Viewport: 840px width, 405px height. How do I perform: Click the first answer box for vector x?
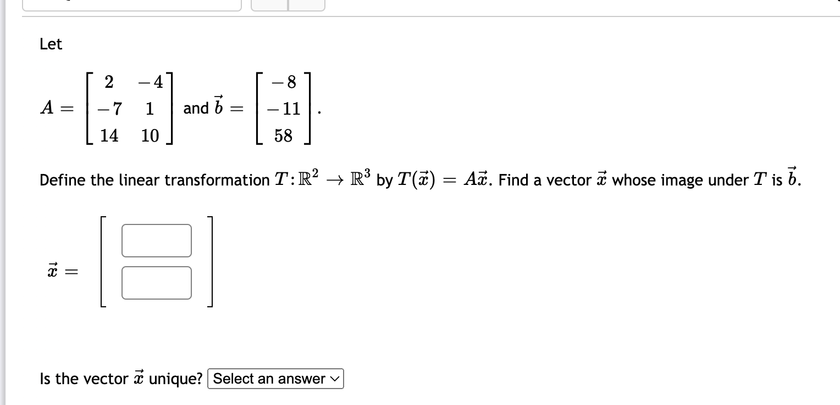pyautogui.click(x=156, y=240)
